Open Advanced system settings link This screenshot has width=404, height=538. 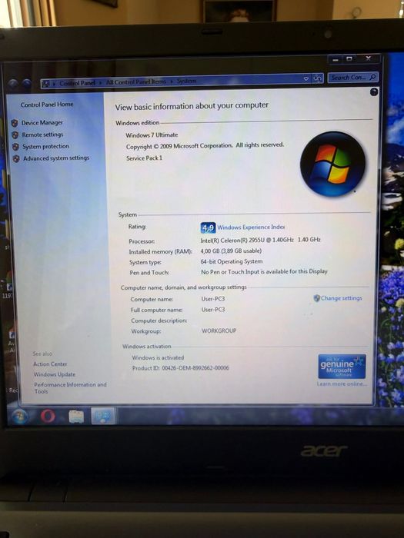point(56,158)
